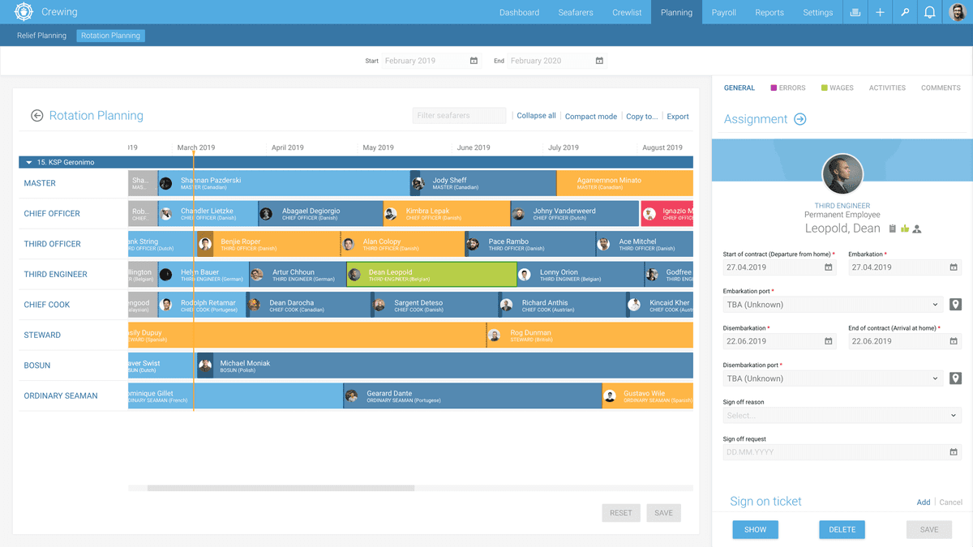Click the inbox tray icon in header
This screenshot has height=547, width=973.
tap(855, 12)
